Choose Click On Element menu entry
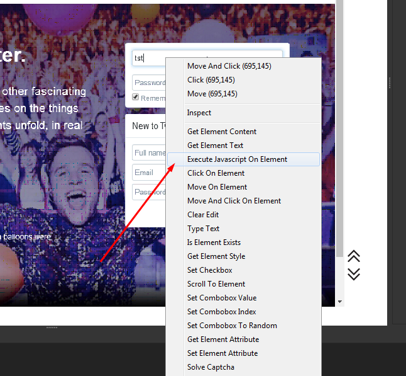406x376 pixels. (x=216, y=173)
